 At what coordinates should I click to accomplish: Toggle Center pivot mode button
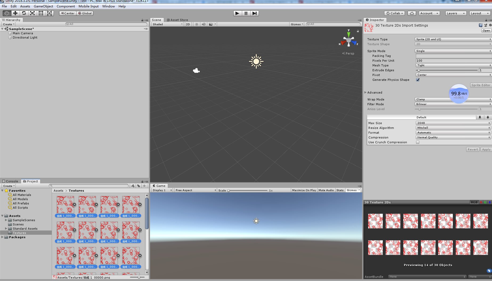(x=68, y=13)
